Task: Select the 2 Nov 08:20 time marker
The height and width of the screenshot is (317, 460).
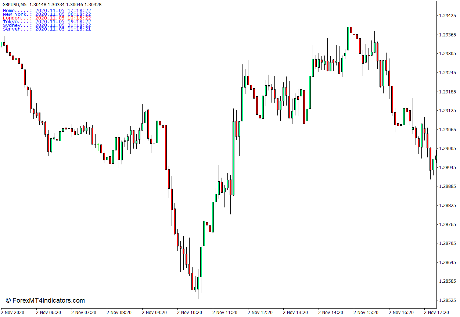Action: coord(119,313)
